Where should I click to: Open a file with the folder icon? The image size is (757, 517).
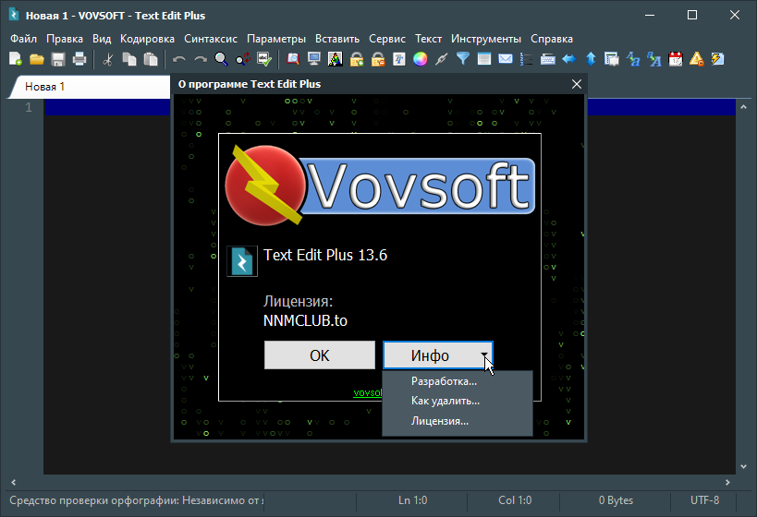tap(37, 59)
